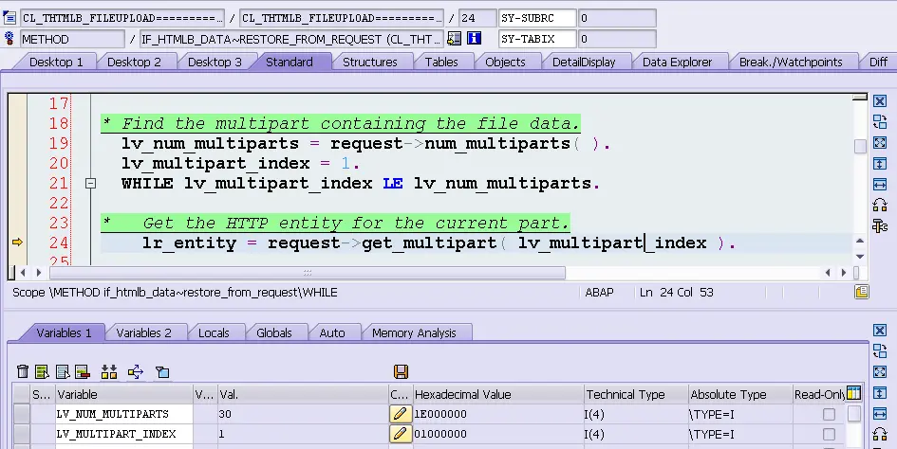897x449 pixels.
Task: Toggle Read-Only checkbox for LV_NUM_MULTIPARTS
Action: (x=829, y=414)
